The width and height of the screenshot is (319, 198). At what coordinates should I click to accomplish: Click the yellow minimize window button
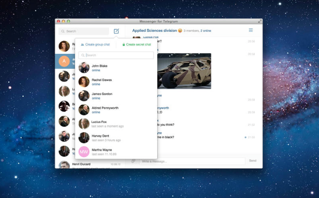(64, 21)
